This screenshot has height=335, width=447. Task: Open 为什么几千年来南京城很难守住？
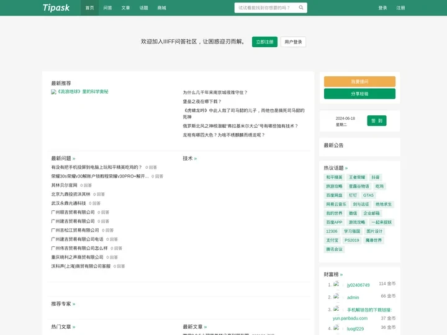click(215, 92)
